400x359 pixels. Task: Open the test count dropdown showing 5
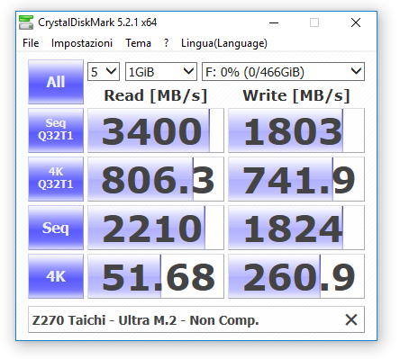104,72
